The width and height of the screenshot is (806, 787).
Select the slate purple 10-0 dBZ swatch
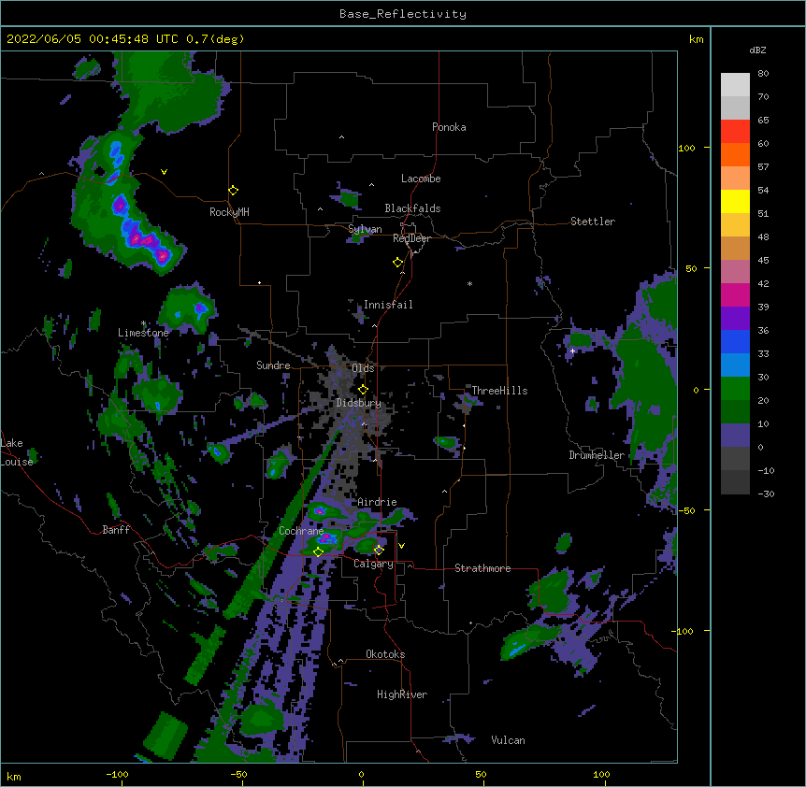[735, 436]
